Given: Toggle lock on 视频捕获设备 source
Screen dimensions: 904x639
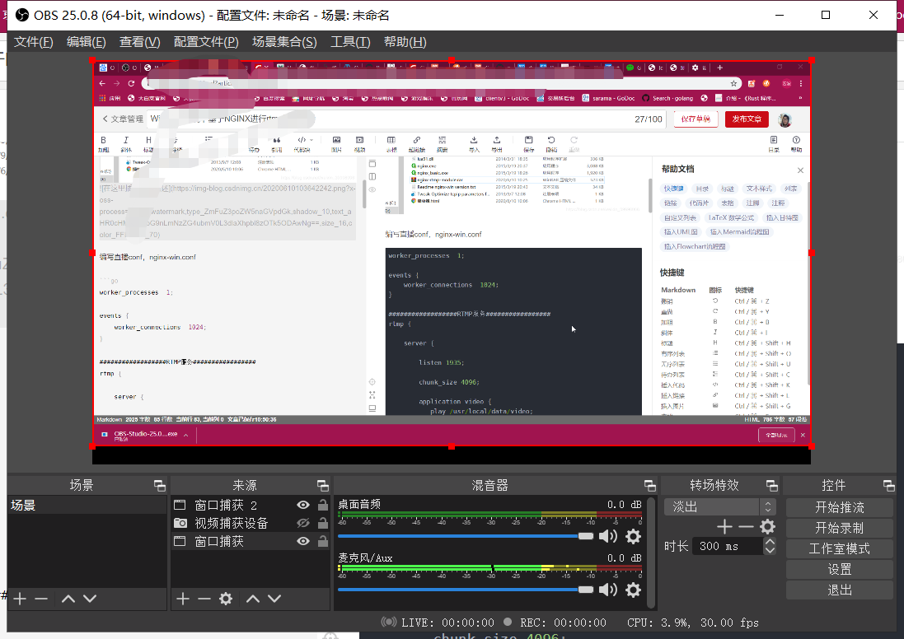Looking at the screenshot, I should pyautogui.click(x=323, y=523).
